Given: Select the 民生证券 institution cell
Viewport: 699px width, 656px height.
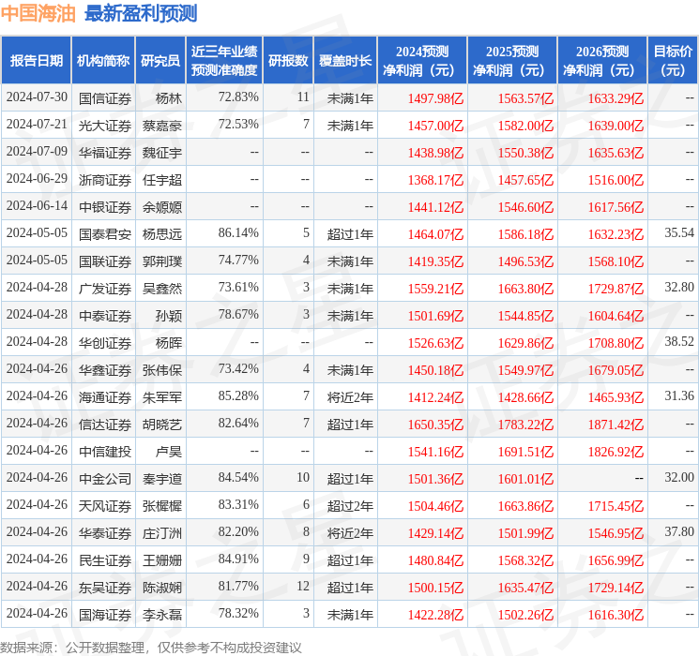Looking at the screenshot, I should pos(105,559).
